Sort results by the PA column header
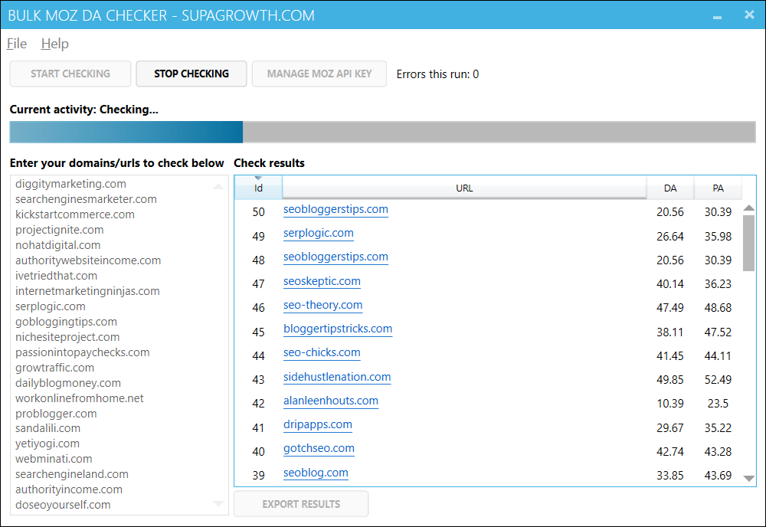Screen dimensions: 766x527 coord(718,188)
